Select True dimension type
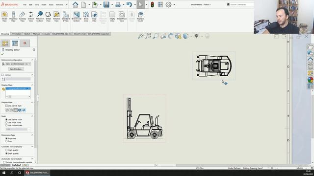This screenshot has height=176, width=314. 6,141
